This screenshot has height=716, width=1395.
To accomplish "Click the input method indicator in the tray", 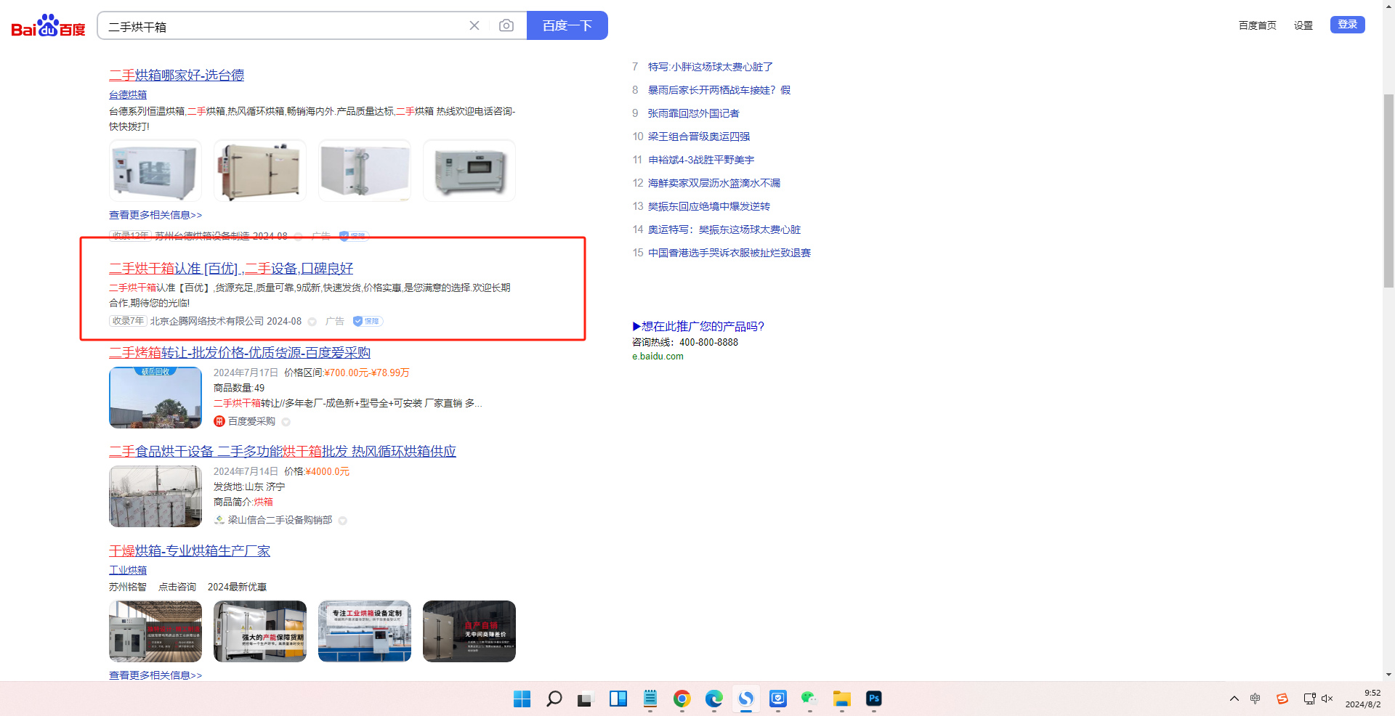I will click(x=1255, y=699).
